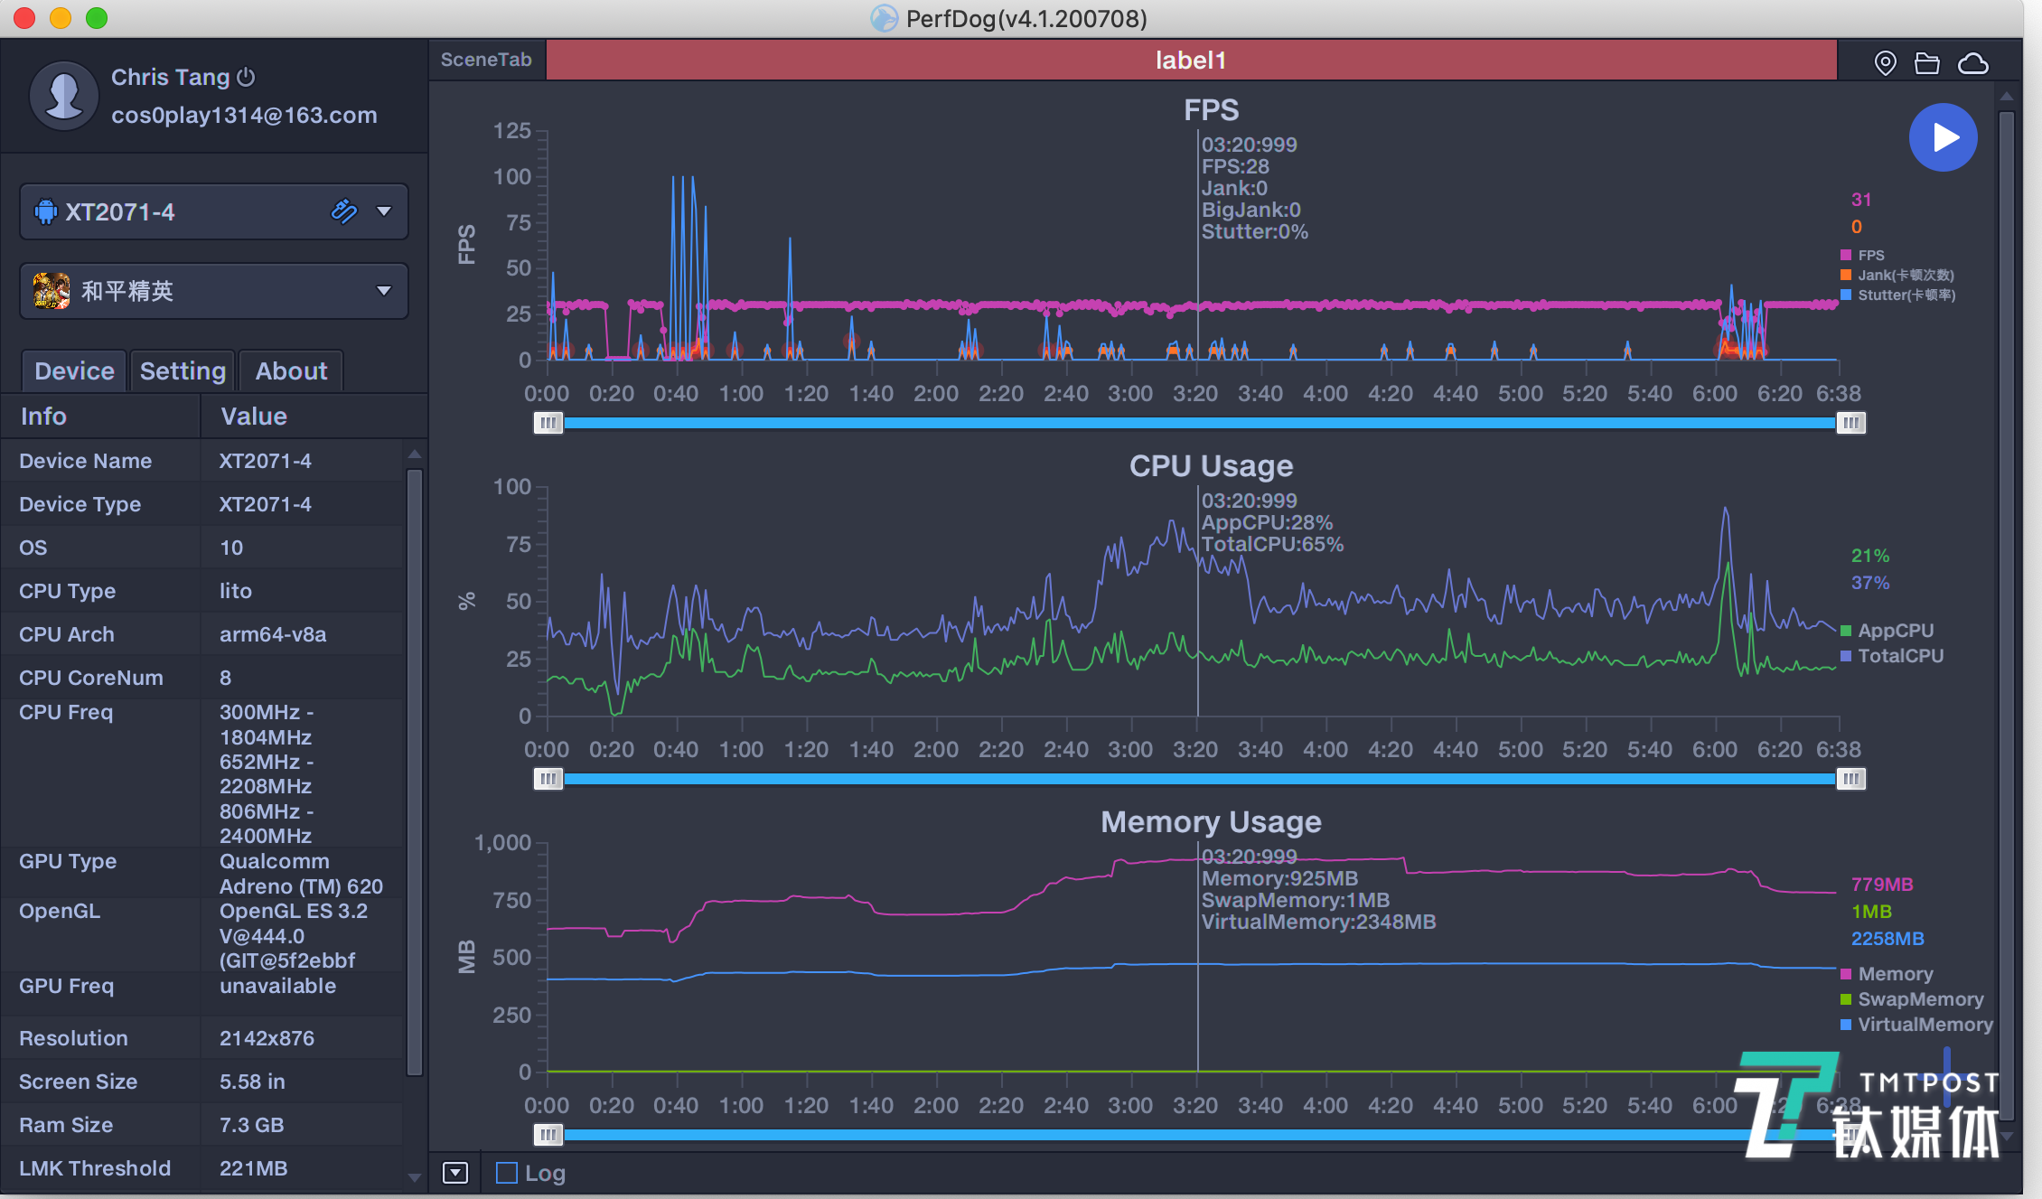Switch to the Setting tab
Image resolution: width=2042 pixels, height=1199 pixels.
tap(183, 371)
